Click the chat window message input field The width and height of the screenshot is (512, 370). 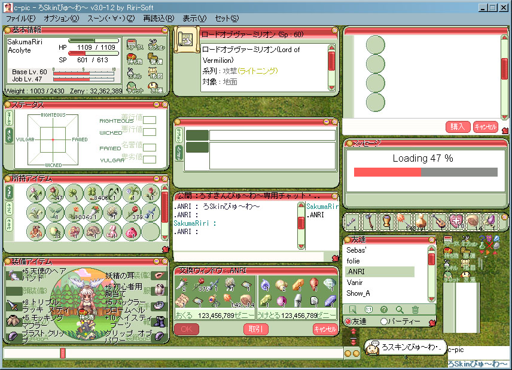click(x=249, y=256)
